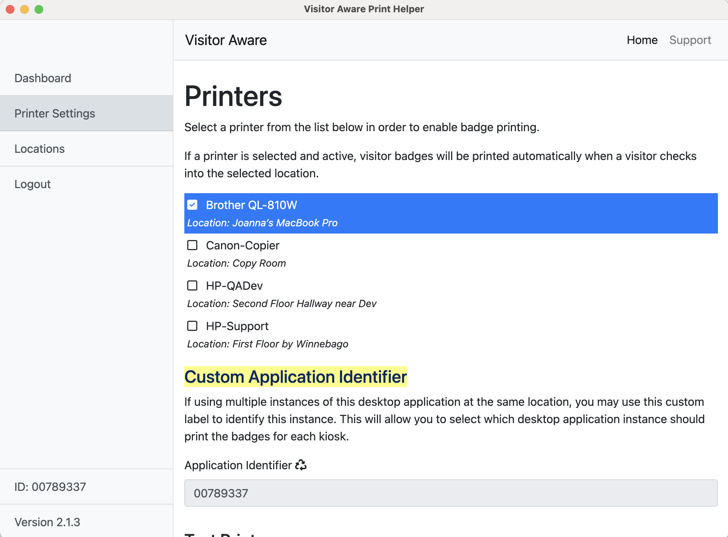
Task: Click Logout in the sidebar
Action: coord(32,184)
